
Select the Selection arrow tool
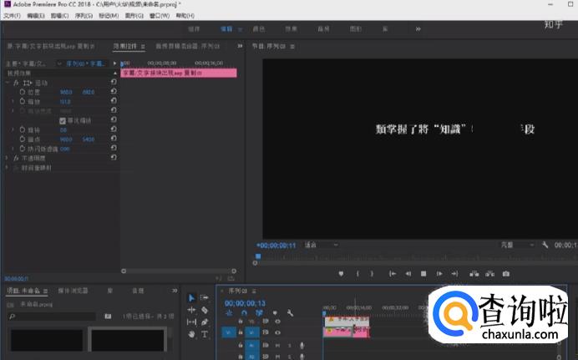pos(191,297)
